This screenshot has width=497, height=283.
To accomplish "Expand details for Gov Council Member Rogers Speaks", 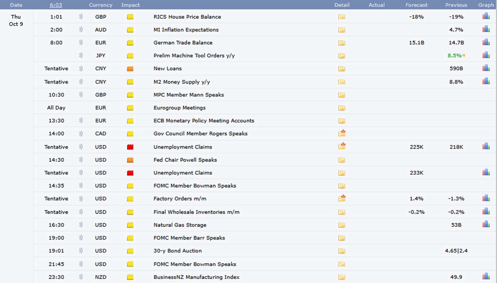I will tap(341, 134).
